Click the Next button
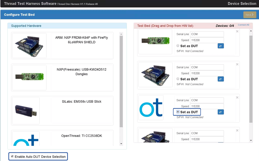 (x=249, y=15)
